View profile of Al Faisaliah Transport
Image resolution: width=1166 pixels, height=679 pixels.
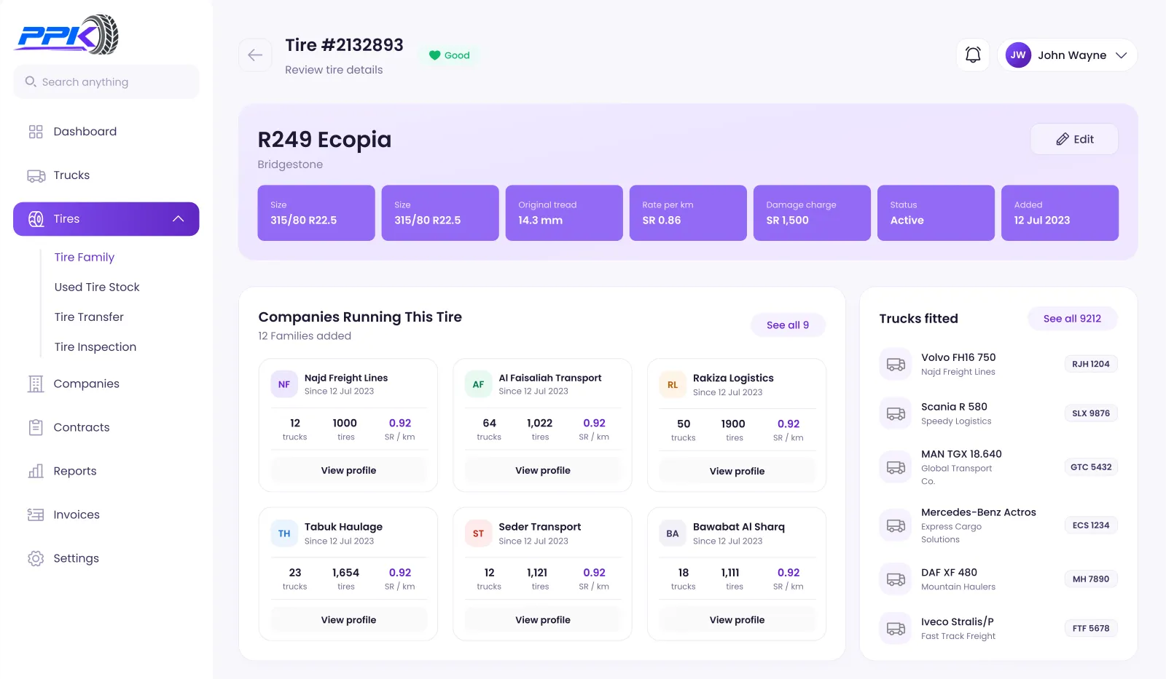coord(543,470)
